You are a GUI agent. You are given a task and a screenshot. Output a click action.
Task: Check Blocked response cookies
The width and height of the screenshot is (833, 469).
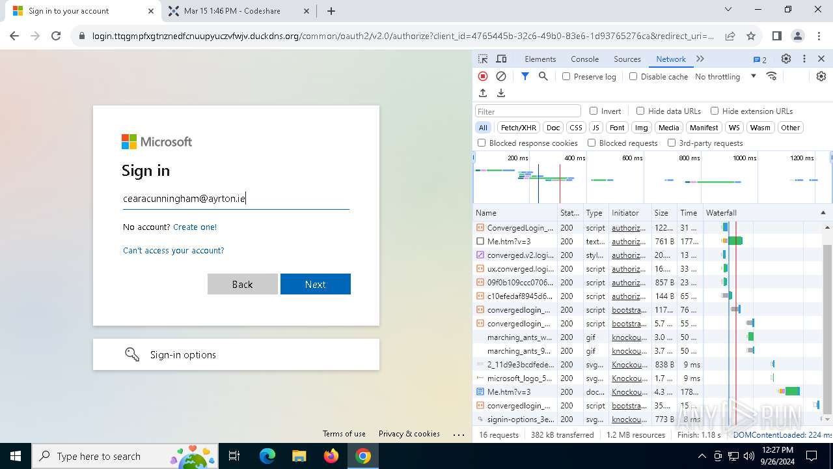click(482, 143)
